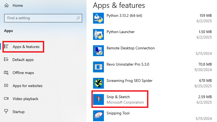Select Revo Uninstaller Pro 5.3.0 entry
Image resolution: width=217 pixels, height=122 pixels.
point(128,64)
